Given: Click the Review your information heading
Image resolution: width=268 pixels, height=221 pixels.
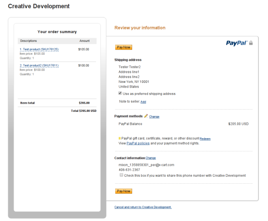Looking at the screenshot, I should (140, 28).
